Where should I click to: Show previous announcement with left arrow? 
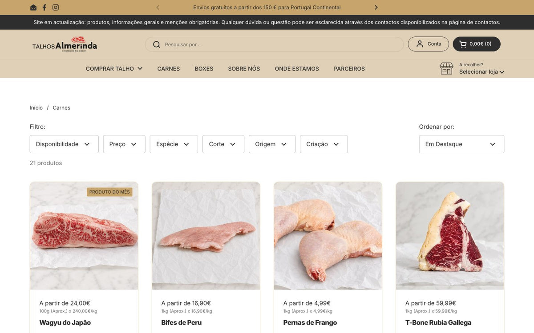click(x=158, y=8)
